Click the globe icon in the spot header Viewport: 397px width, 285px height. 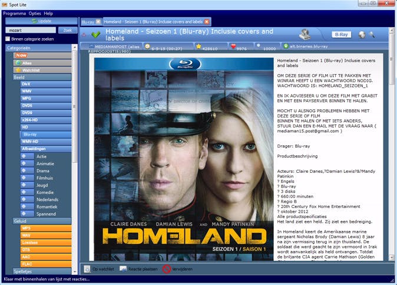coord(362,35)
